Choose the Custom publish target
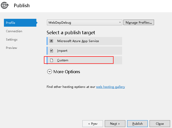172x128 pixels. [x=84, y=60]
